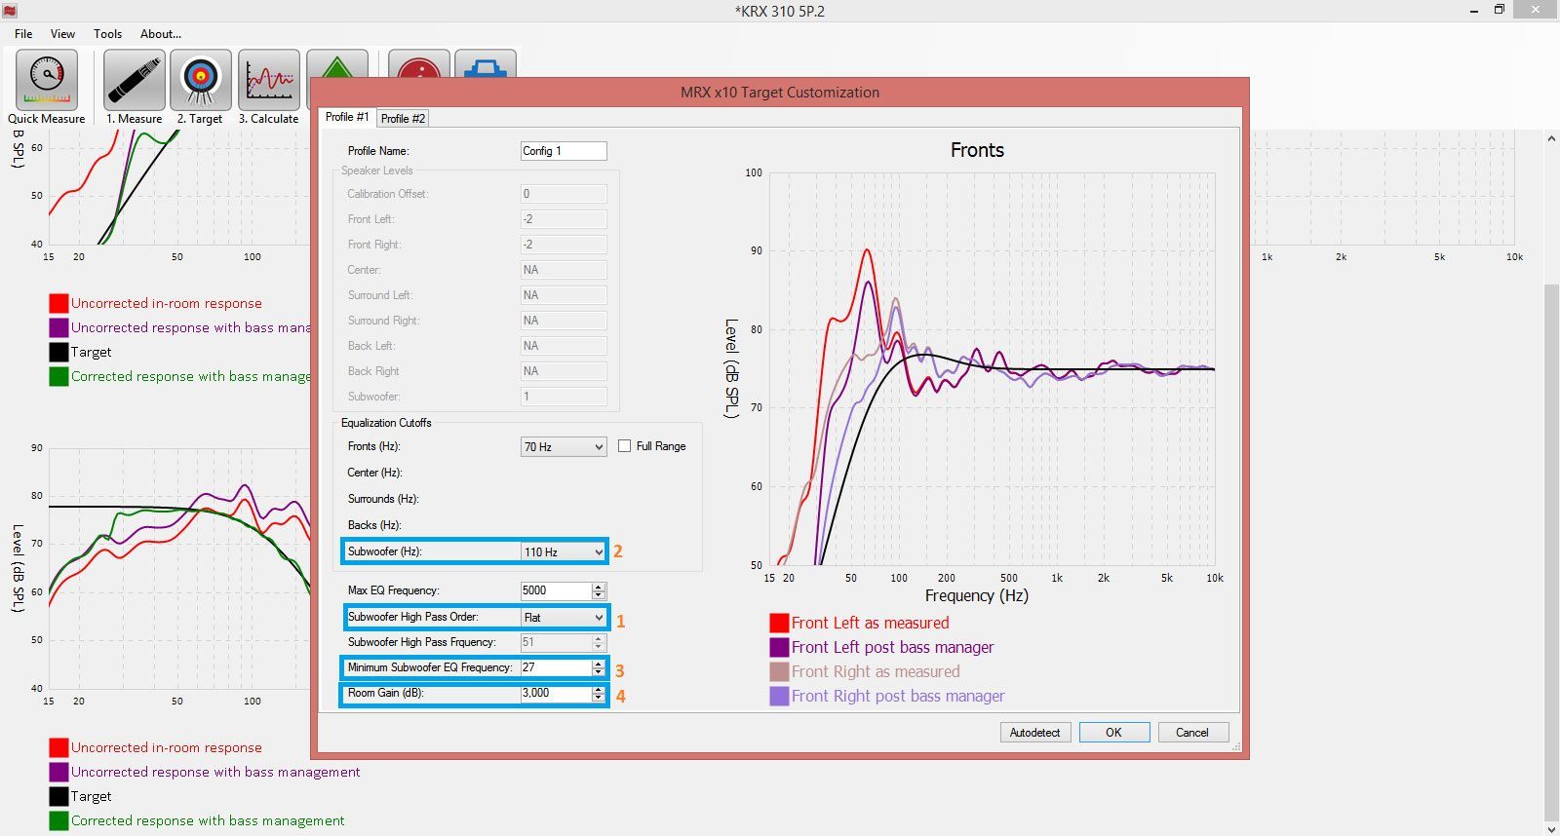Click the Cancel button
1560x836 pixels.
click(x=1192, y=733)
